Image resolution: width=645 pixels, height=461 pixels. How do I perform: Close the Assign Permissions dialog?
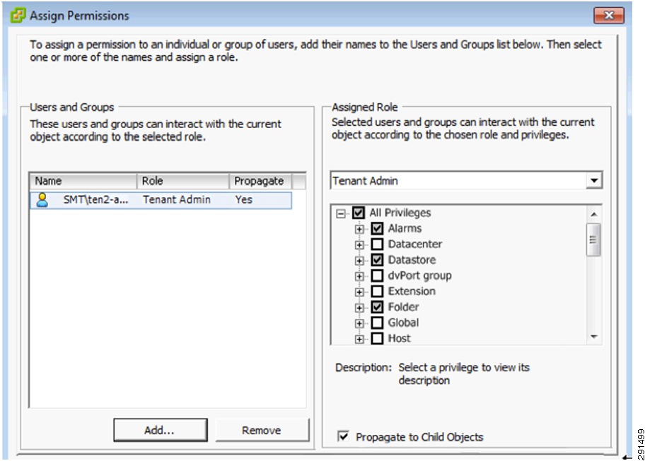608,16
